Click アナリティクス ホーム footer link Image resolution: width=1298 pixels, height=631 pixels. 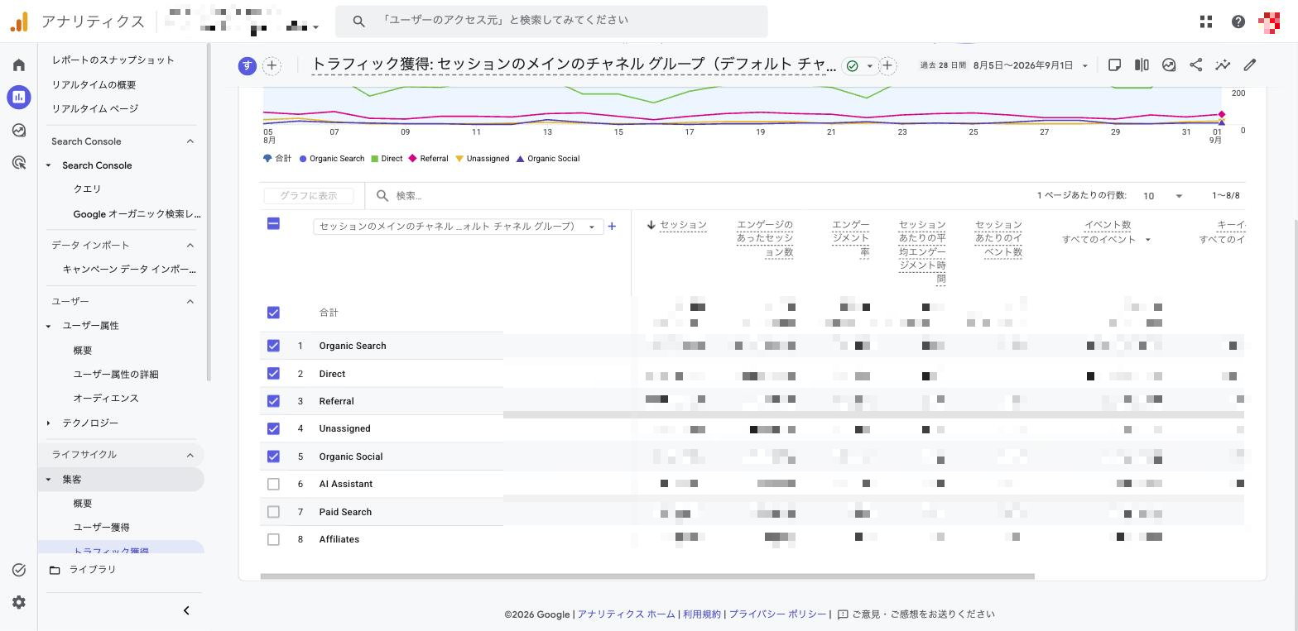[x=626, y=614]
